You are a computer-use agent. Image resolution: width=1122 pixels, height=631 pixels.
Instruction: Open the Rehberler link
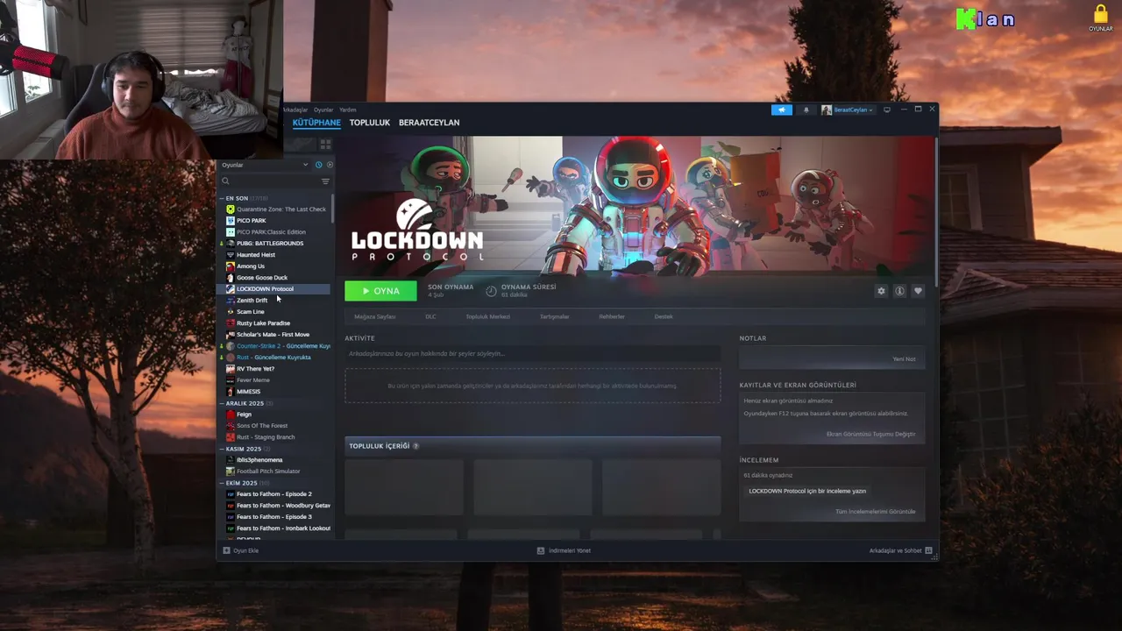[x=612, y=316]
